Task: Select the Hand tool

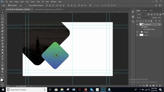Action: tap(2, 68)
